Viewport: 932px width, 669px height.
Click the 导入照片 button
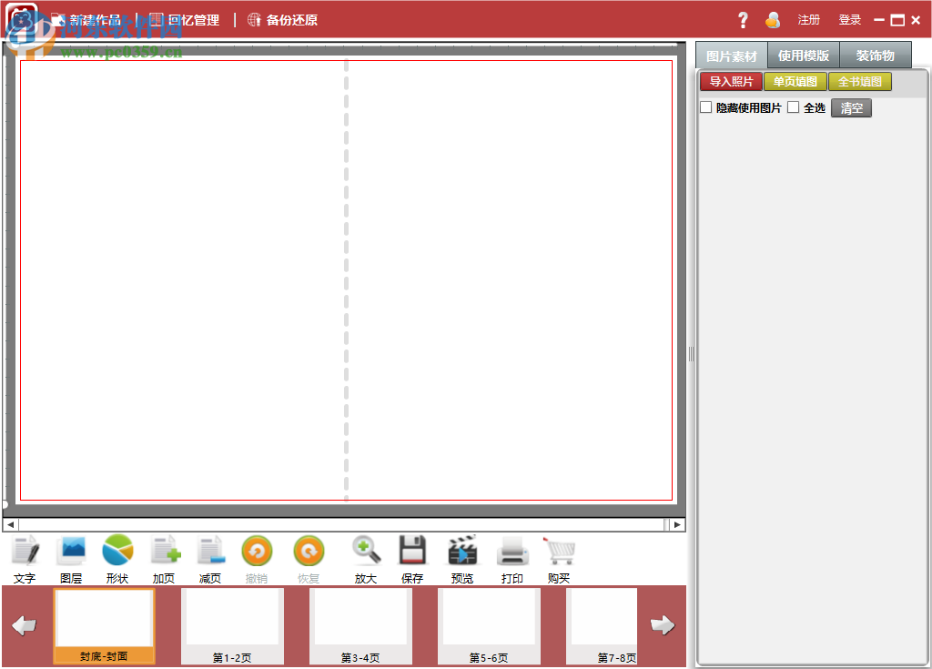[x=732, y=82]
